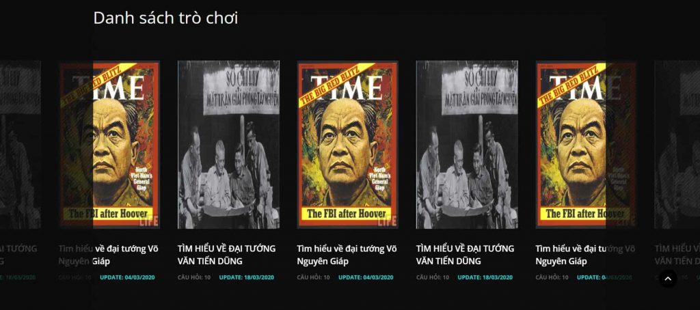Select the right partially shaded TIME cover
The width and height of the screenshot is (700, 310).
click(x=586, y=145)
